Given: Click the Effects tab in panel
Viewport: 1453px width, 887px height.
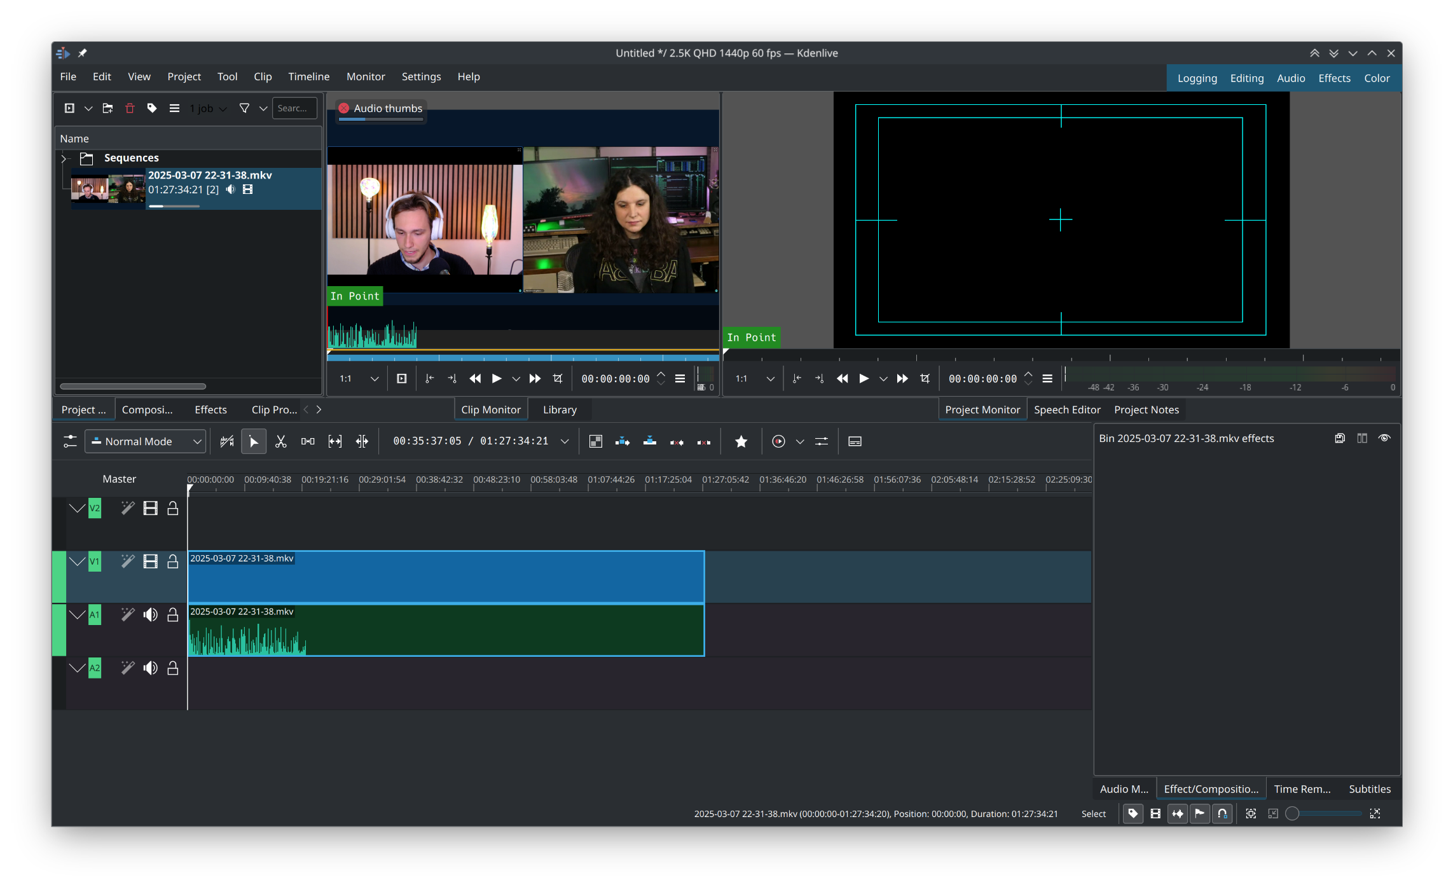Looking at the screenshot, I should tap(210, 408).
